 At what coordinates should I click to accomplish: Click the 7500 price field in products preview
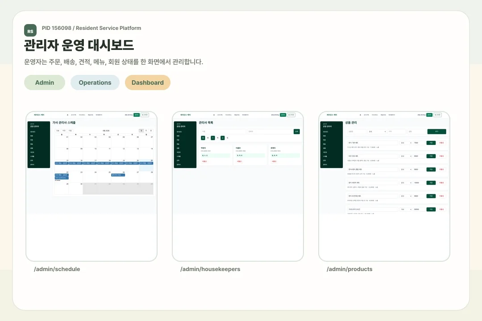click(419, 143)
